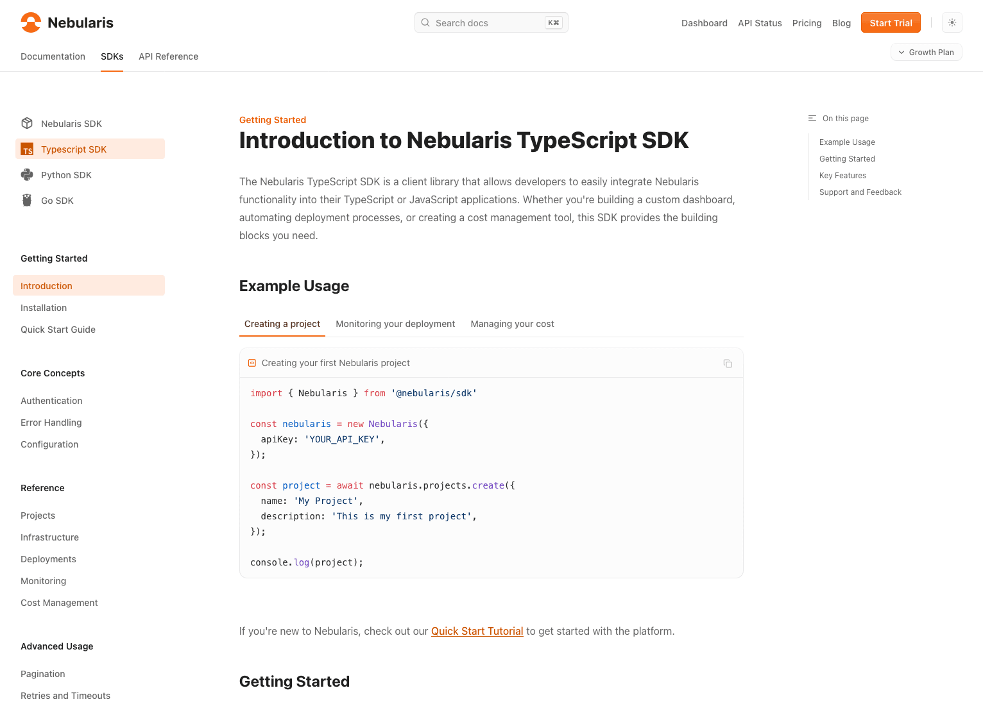The image size is (983, 704).
Task: Open the Quick Start Guide page
Action: tap(58, 330)
